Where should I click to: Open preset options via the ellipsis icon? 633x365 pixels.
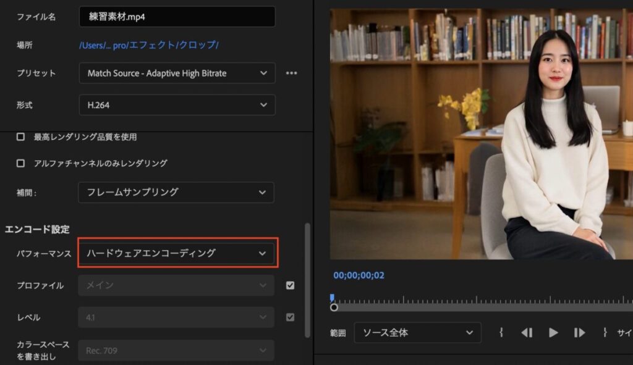291,73
